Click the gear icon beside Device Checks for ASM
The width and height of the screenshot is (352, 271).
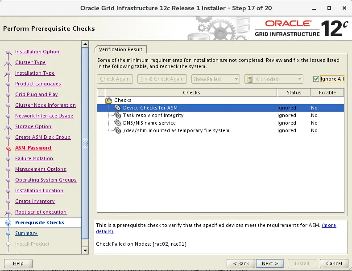click(118, 108)
